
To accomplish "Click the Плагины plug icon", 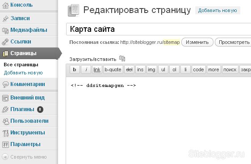I will [5, 109].
